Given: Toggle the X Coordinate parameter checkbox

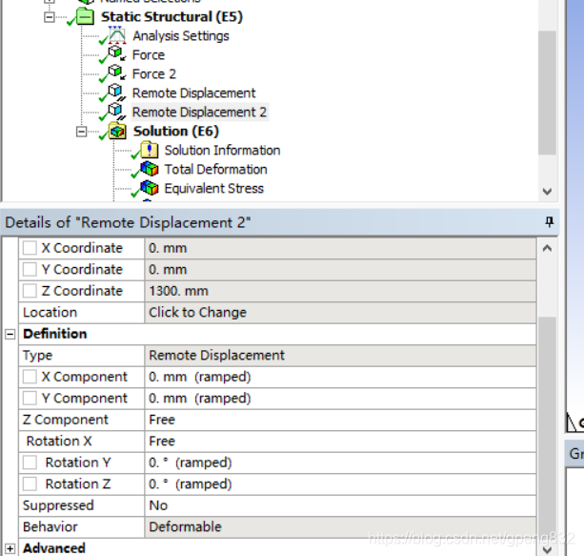Looking at the screenshot, I should tap(30, 248).
